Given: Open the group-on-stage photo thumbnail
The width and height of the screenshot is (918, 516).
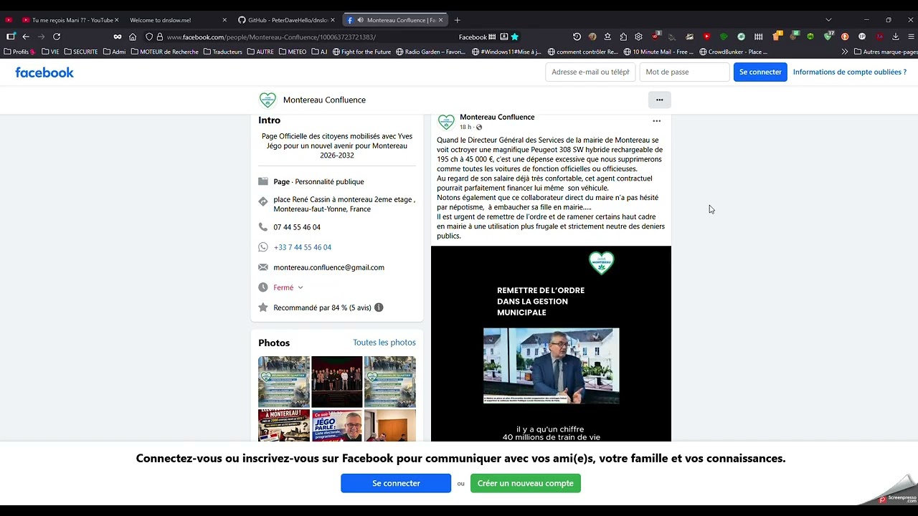Looking at the screenshot, I should [x=337, y=381].
